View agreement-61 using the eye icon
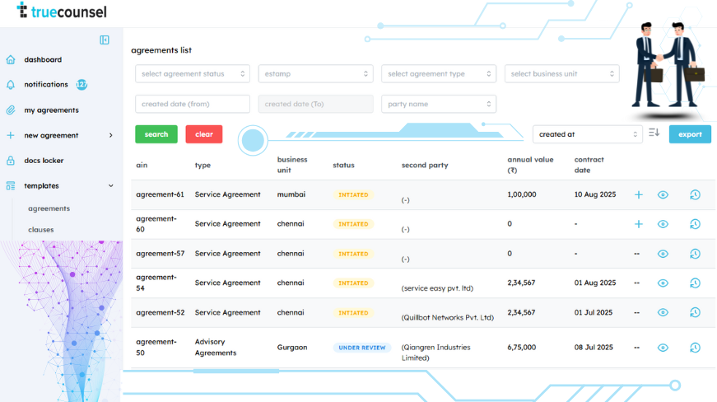Viewport: 717px width, 402px height. coord(663,195)
